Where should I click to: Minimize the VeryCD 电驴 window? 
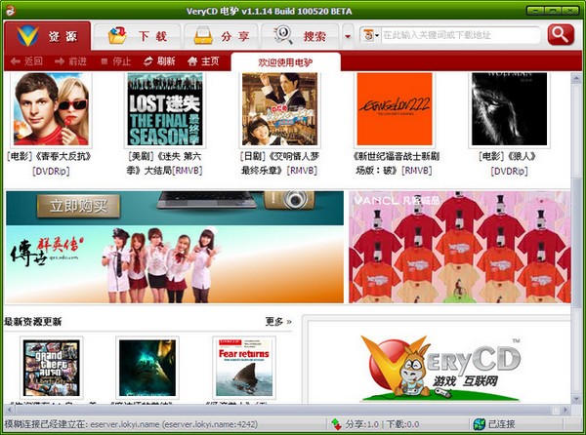click(x=535, y=11)
